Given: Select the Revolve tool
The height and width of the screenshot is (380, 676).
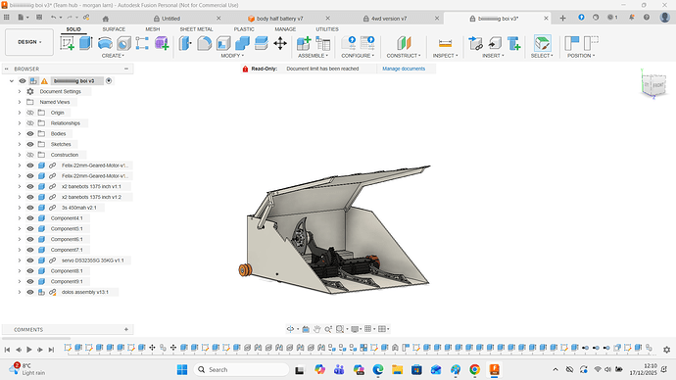Looking at the screenshot, I should (x=105, y=43).
